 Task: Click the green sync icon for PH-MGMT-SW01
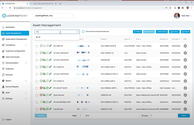coord(47,88)
